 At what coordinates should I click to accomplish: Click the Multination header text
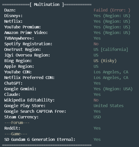coord(47,5)
